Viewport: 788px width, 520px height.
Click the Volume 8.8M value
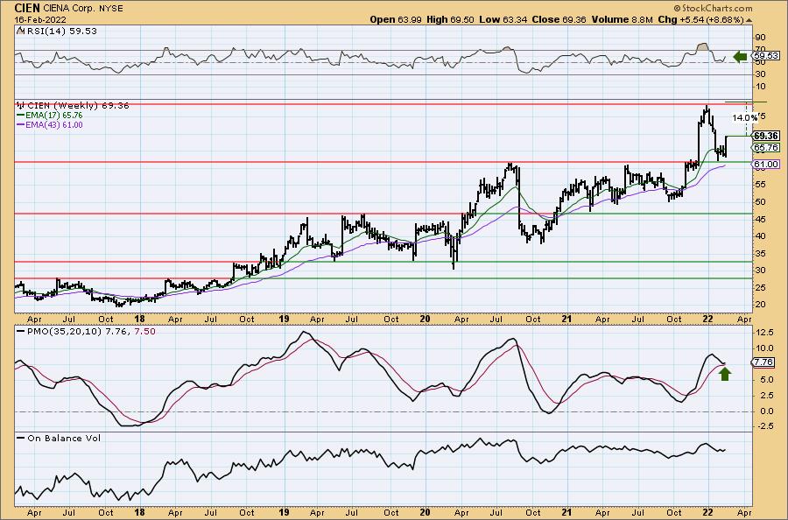click(x=622, y=19)
